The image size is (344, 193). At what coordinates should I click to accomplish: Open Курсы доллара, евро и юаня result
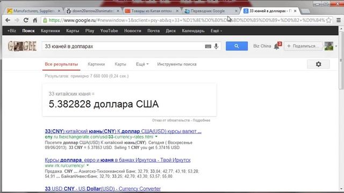pyautogui.click(x=118, y=160)
